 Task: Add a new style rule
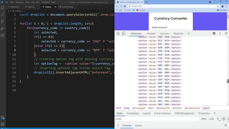click(x=218, y=119)
